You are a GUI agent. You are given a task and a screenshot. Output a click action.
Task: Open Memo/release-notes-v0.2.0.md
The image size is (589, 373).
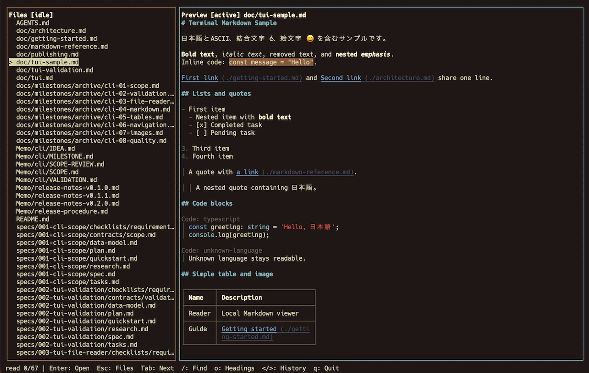point(68,203)
